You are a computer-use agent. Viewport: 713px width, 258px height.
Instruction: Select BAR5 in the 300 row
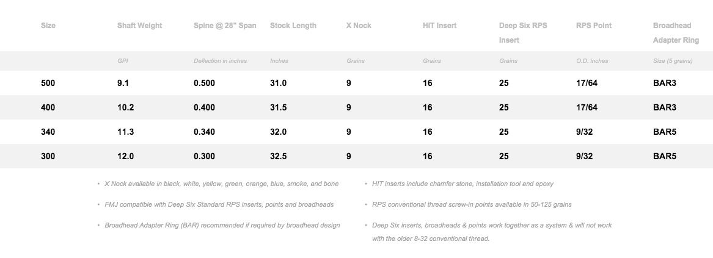point(665,156)
